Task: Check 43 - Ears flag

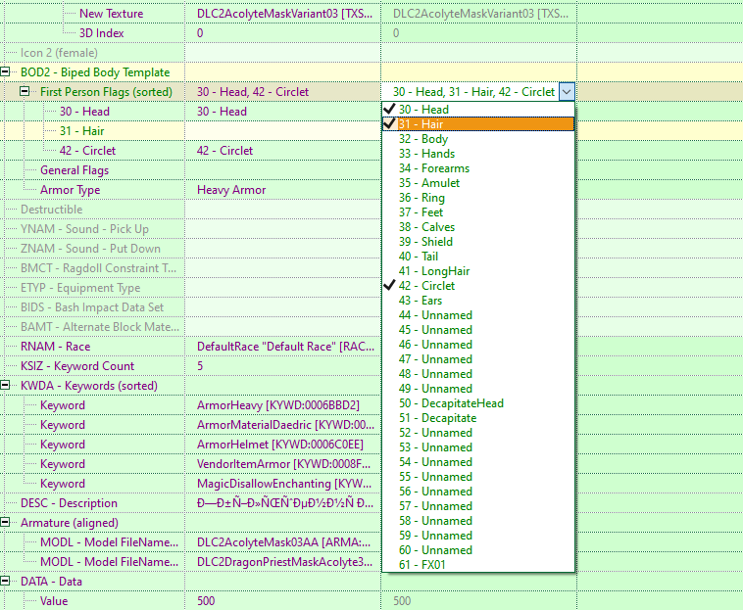Action: 478,300
